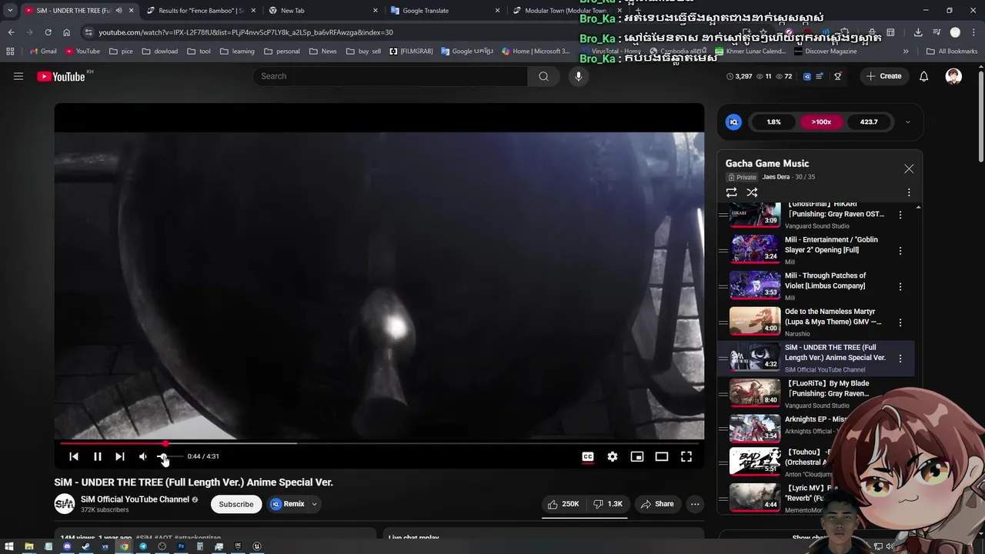Mute the video with the speaker icon
This screenshot has height=554, width=985.
click(143, 456)
